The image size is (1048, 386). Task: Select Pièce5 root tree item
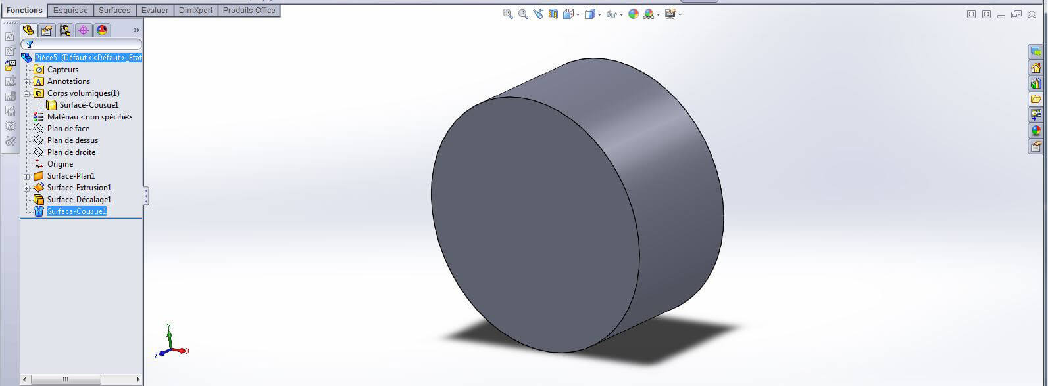(x=88, y=58)
